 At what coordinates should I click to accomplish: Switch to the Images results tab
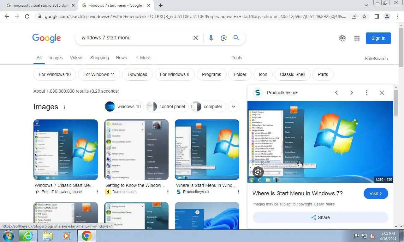[56, 58]
